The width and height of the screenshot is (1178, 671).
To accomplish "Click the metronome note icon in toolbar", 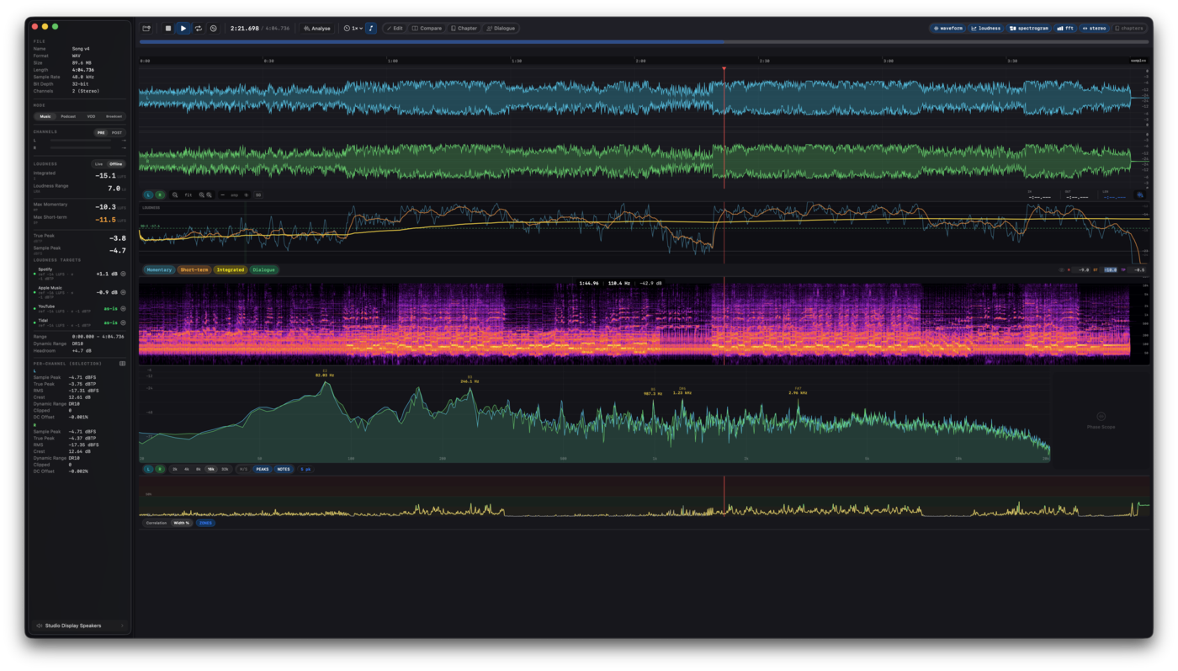I will pos(371,29).
